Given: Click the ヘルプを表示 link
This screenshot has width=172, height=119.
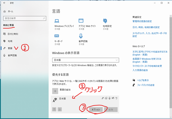Looking at the screenshot, I should point(143,80).
